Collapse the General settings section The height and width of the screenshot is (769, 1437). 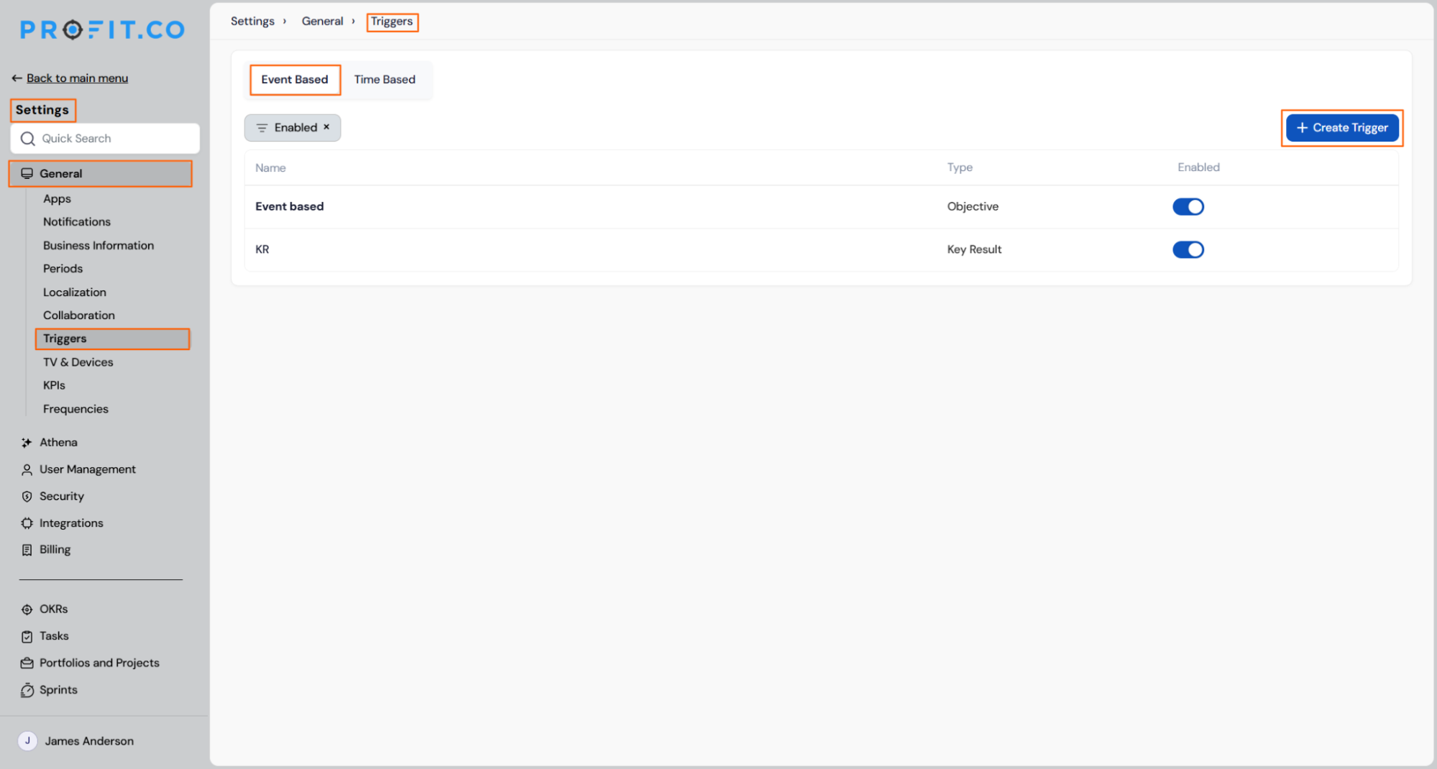click(100, 174)
